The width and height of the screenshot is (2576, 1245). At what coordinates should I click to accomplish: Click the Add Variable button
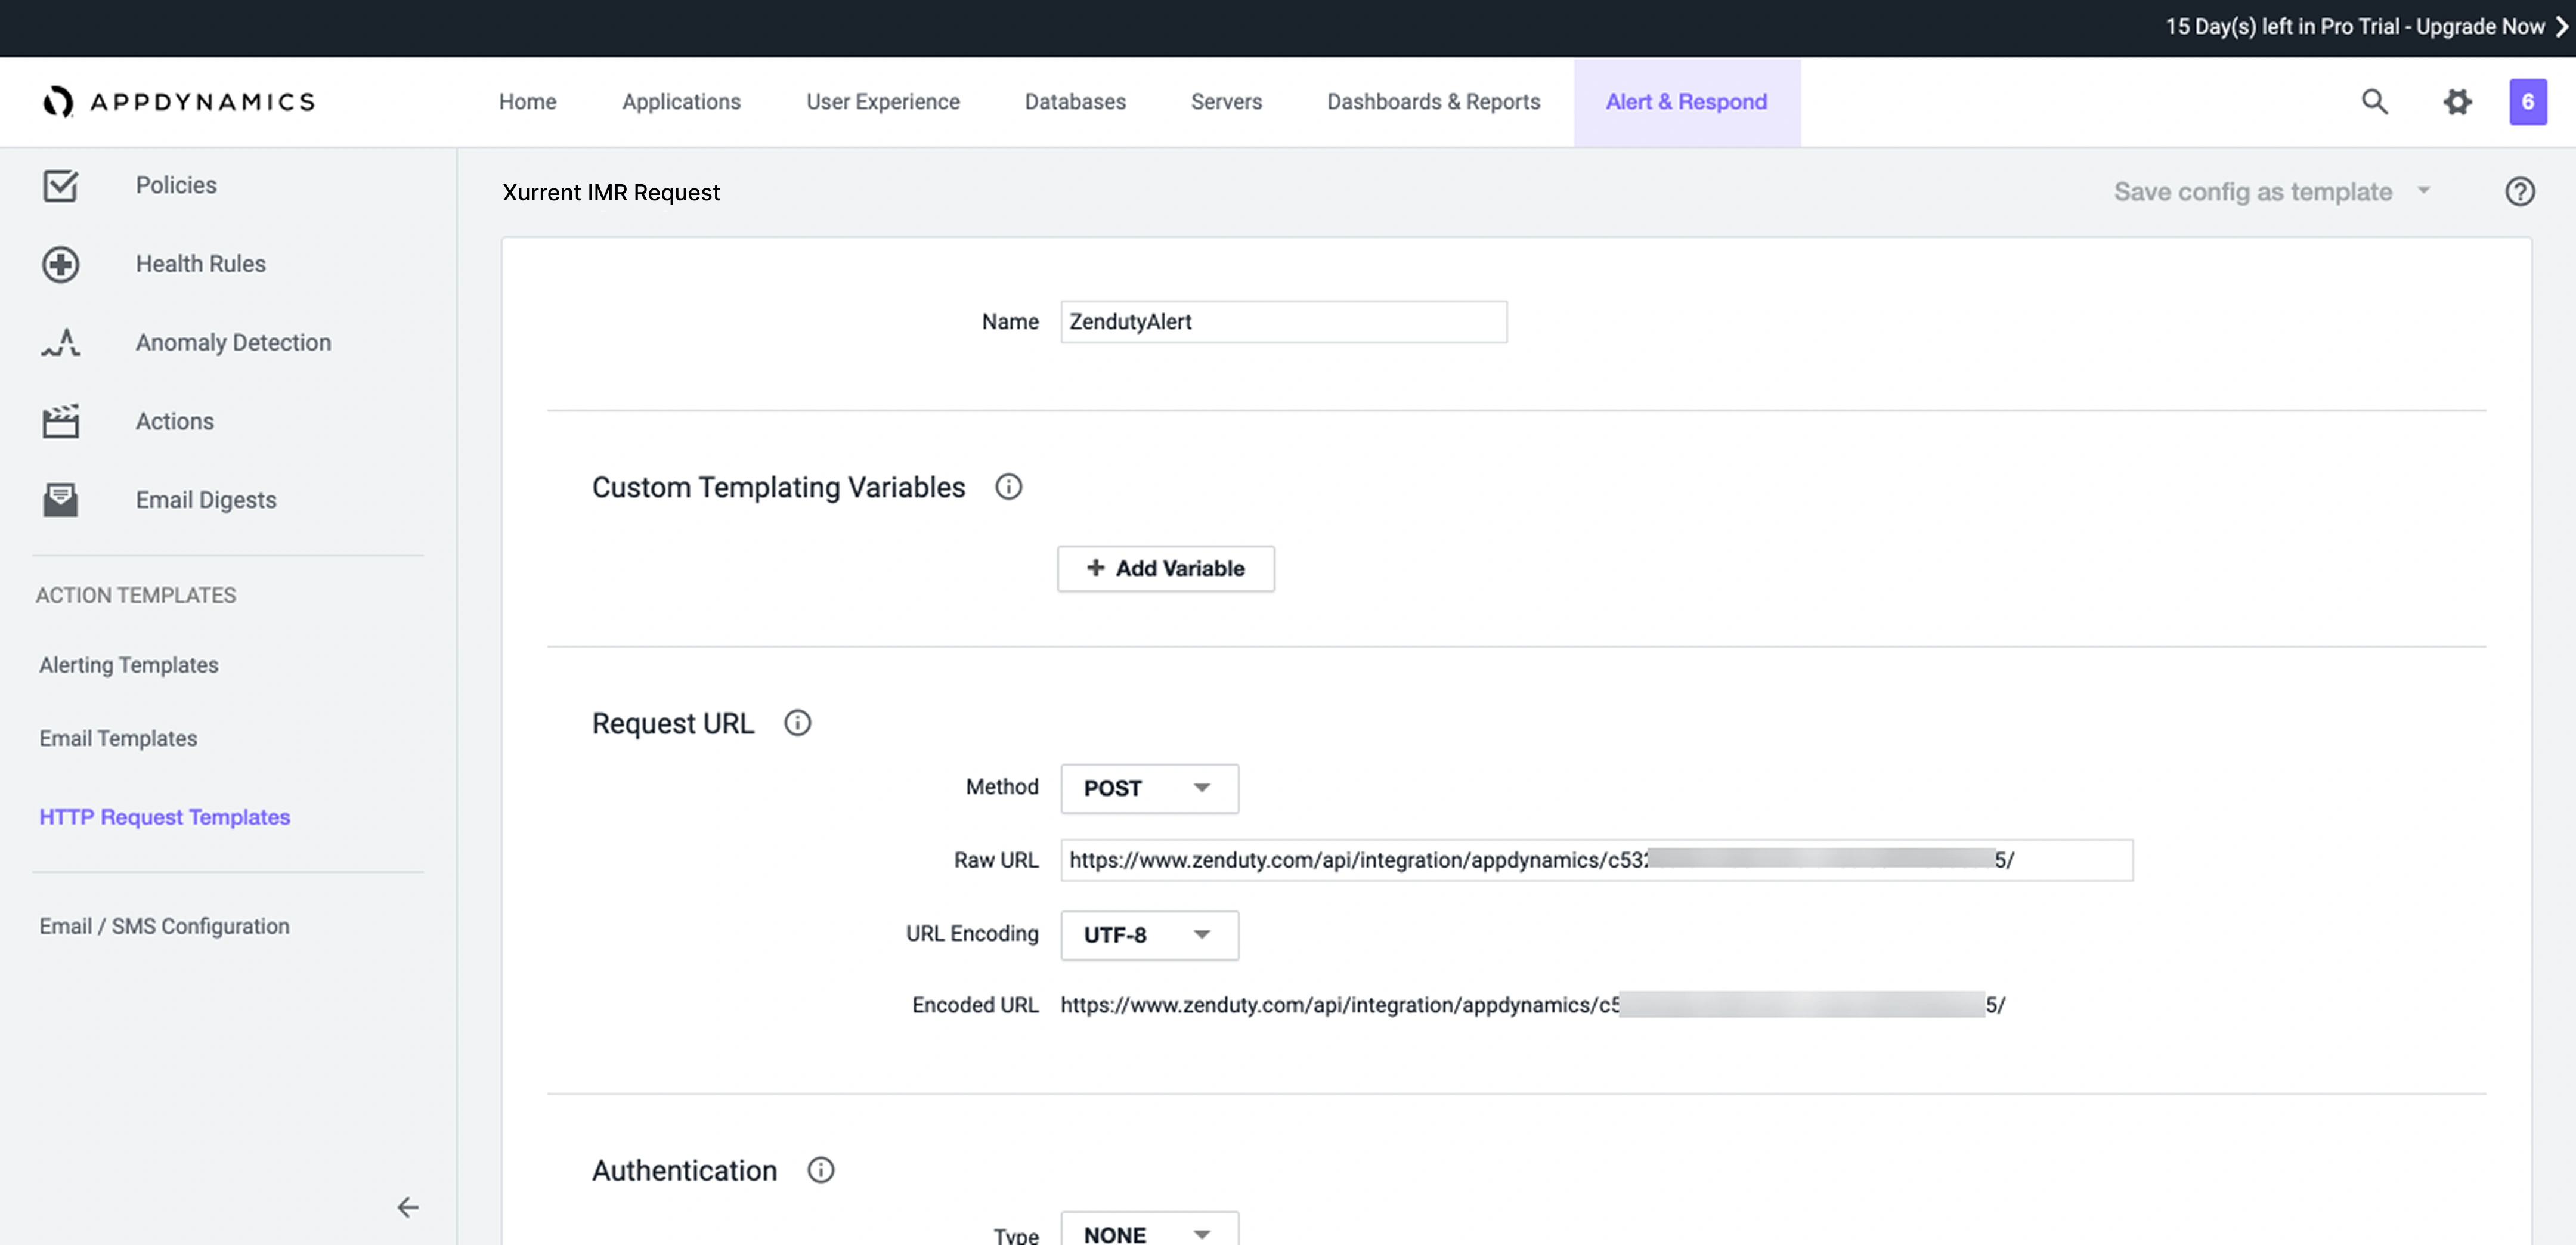(1165, 569)
